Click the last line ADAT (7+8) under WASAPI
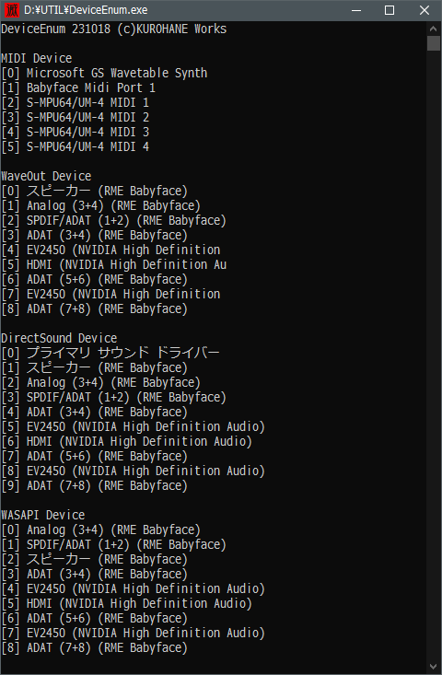This screenshot has width=442, height=675. tap(95, 648)
